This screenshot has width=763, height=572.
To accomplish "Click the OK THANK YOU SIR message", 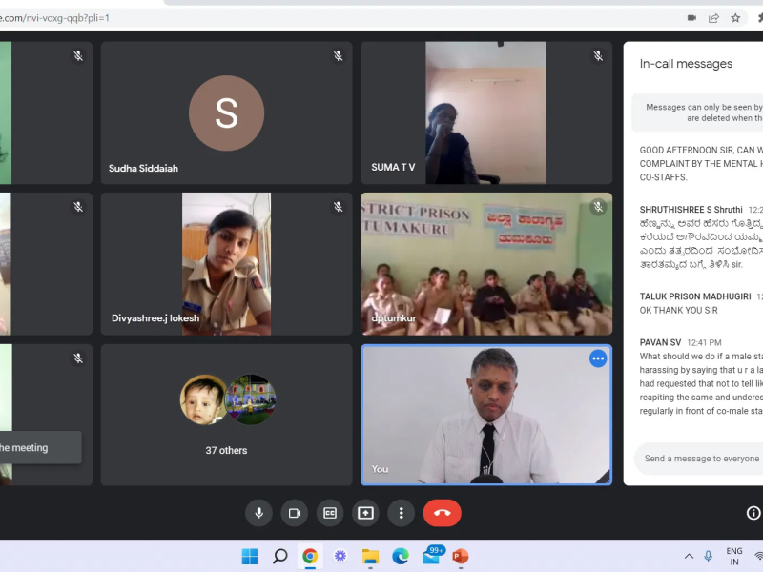I will tap(678, 311).
